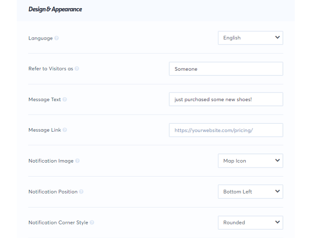The width and height of the screenshot is (315, 238).
Task: Click the Language label text
Action: (40, 38)
